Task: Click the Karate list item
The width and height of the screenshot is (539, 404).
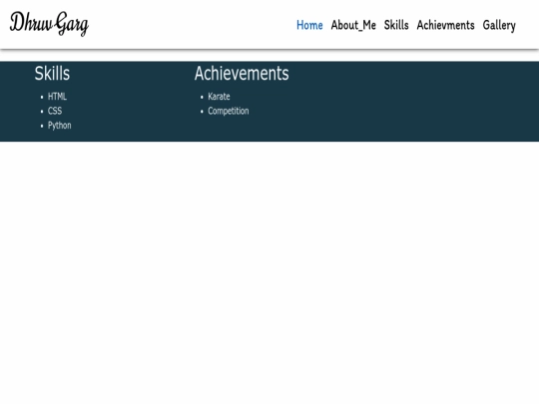Action: 219,97
